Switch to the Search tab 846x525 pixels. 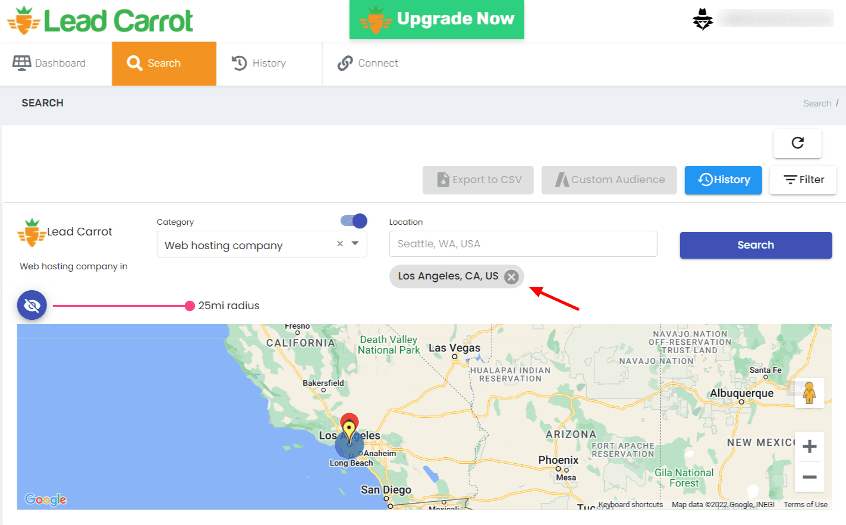pos(164,63)
